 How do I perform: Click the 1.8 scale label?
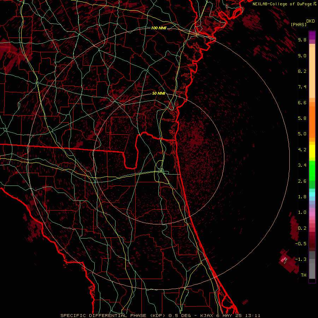coord(302,197)
